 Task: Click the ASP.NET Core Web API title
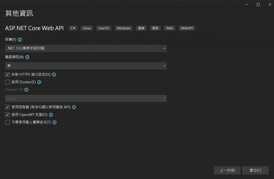tap(35, 28)
